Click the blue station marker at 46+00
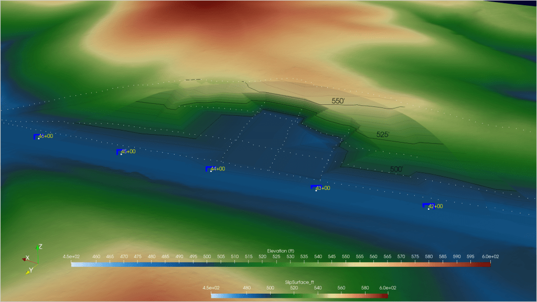537x302 pixels. [36, 137]
